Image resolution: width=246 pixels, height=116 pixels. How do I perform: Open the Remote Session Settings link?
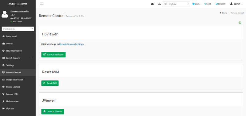pos(71,44)
